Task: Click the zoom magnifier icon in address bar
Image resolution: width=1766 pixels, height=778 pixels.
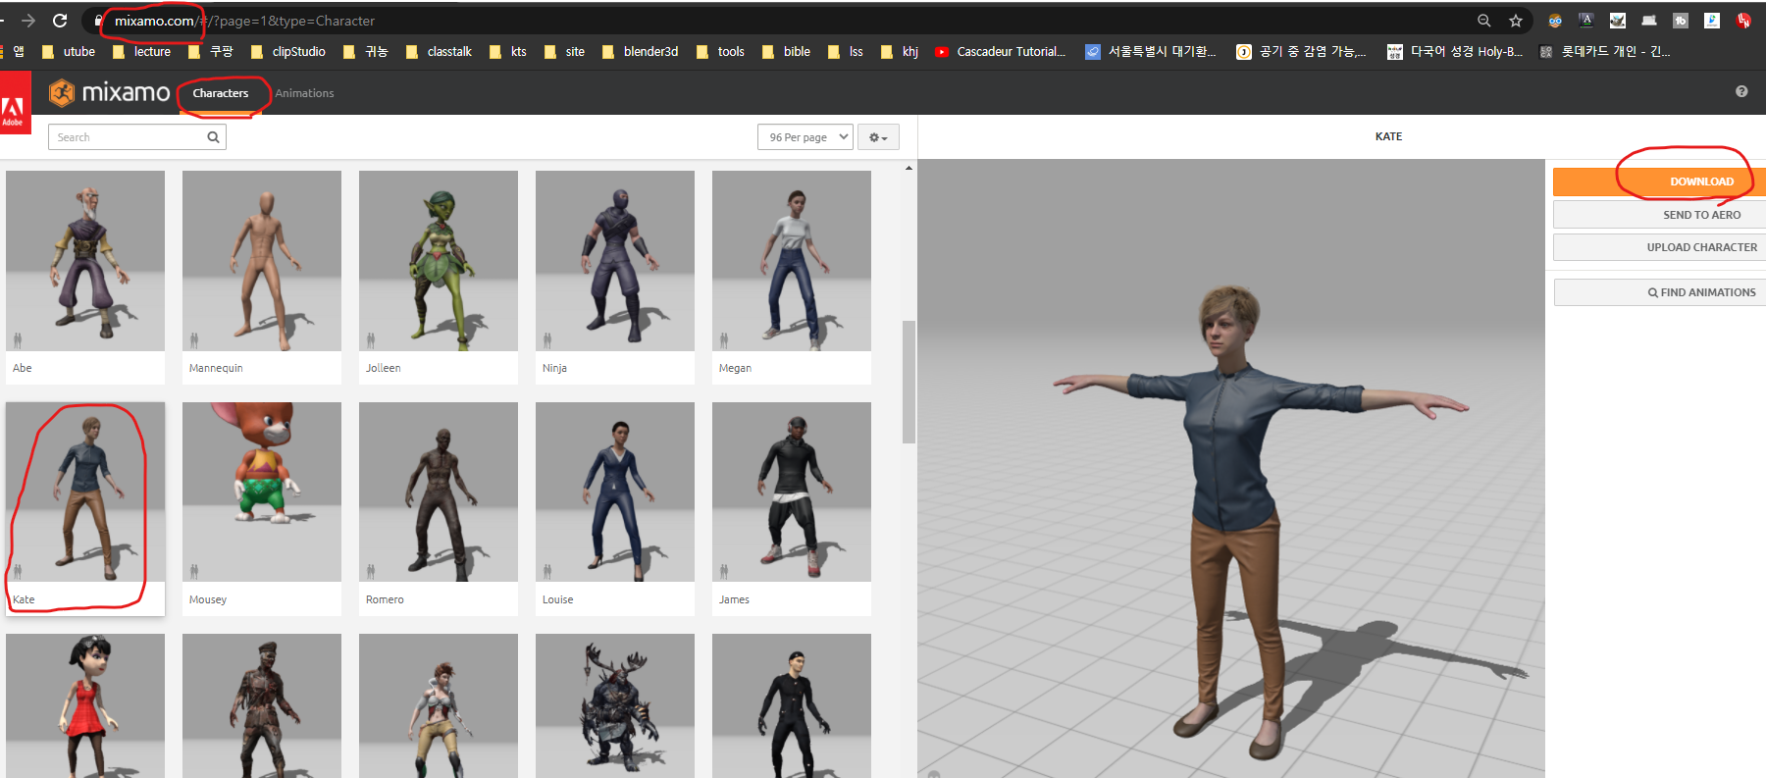Action: (1484, 21)
